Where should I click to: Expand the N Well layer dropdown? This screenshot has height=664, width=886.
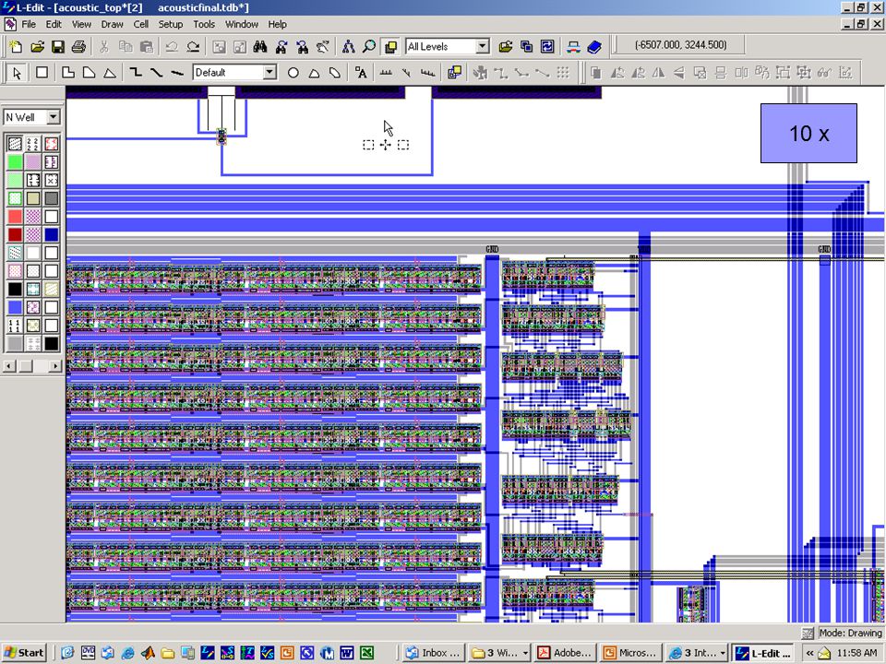tap(54, 117)
